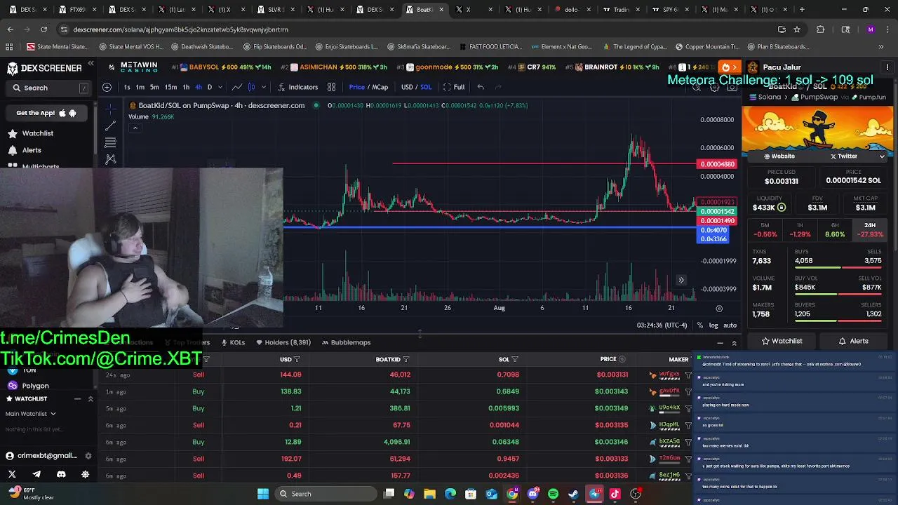Switch chart denomination to USD
The width and height of the screenshot is (898, 505).
pos(407,87)
